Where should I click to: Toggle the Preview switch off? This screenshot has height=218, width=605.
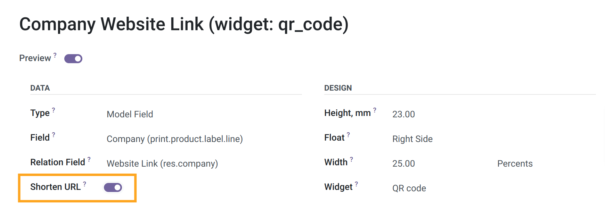click(x=73, y=59)
